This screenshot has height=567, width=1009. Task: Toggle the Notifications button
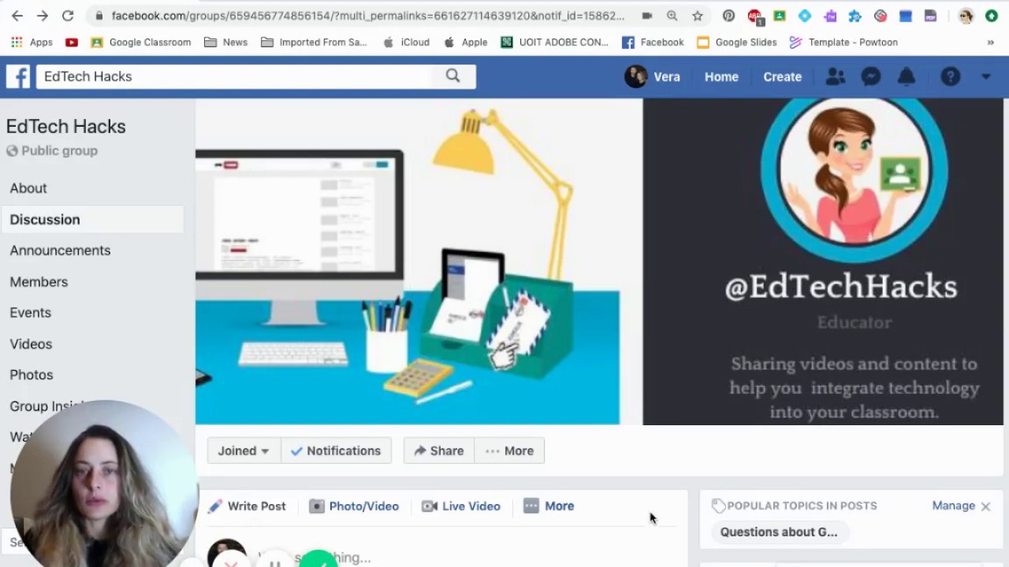click(336, 450)
